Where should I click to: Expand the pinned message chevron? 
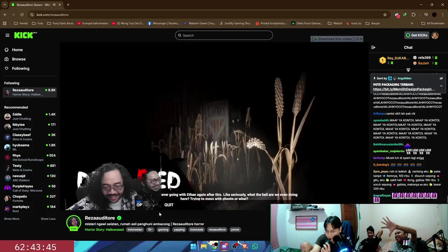click(x=441, y=86)
